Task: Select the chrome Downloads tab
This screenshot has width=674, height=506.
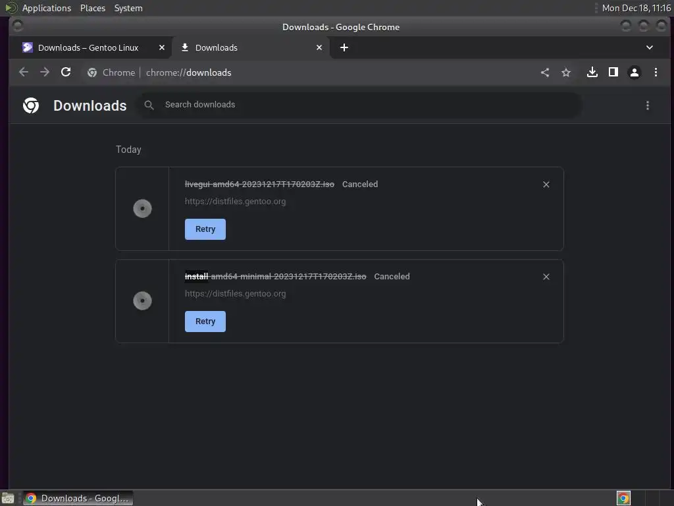Action: (251, 47)
